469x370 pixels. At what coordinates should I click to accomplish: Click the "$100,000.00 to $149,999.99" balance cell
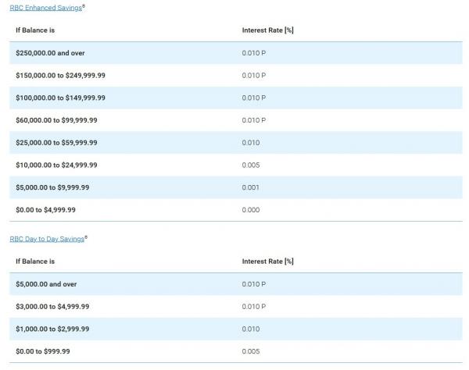click(60, 98)
